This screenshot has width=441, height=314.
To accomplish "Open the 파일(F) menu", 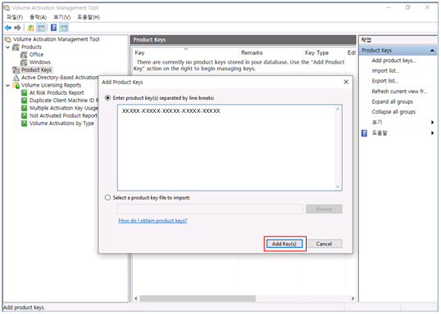I will (15, 17).
